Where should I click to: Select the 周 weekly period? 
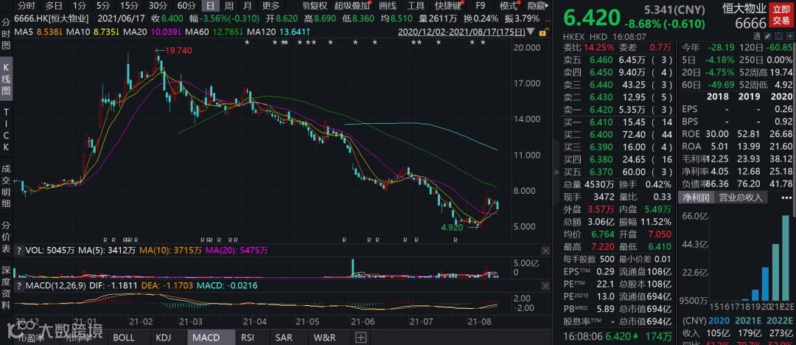coord(229,6)
